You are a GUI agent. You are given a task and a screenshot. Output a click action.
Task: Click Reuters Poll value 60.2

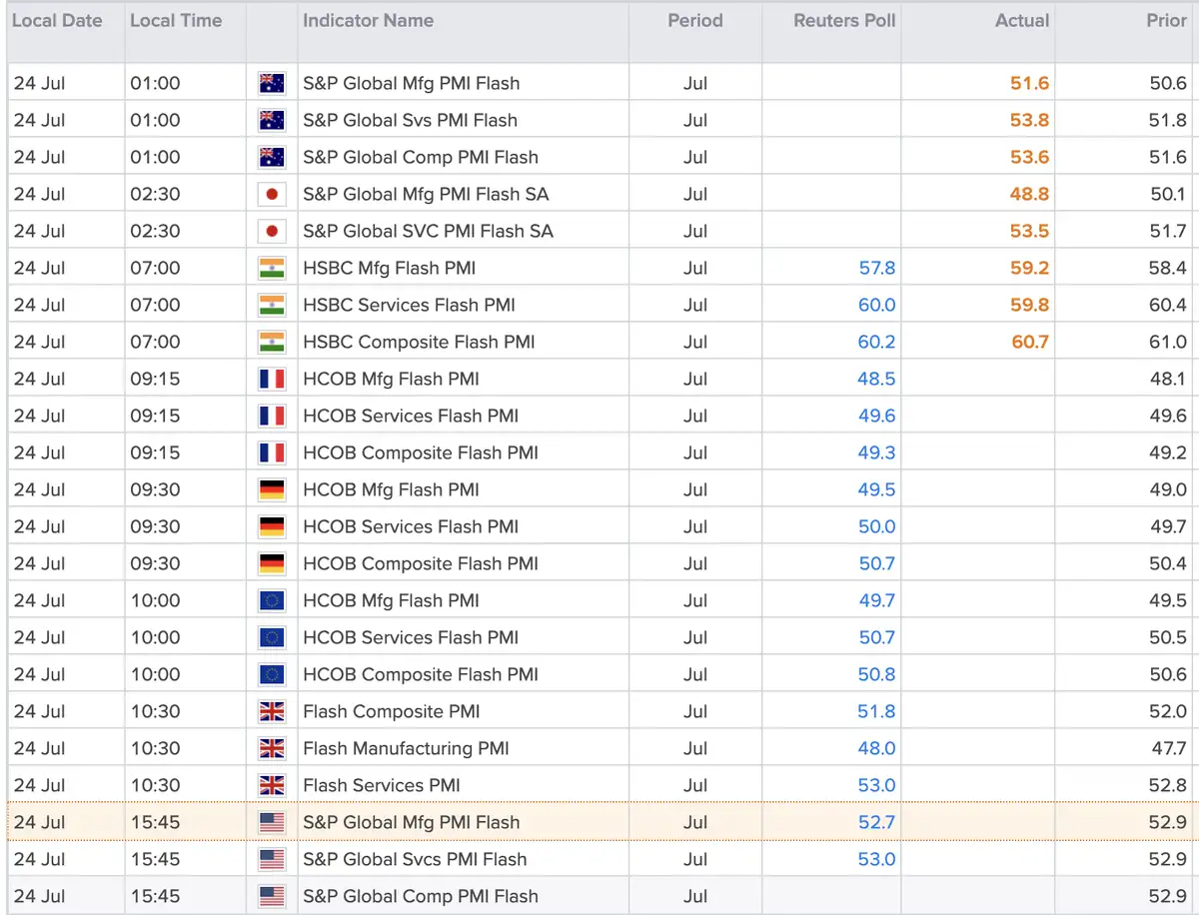point(877,343)
